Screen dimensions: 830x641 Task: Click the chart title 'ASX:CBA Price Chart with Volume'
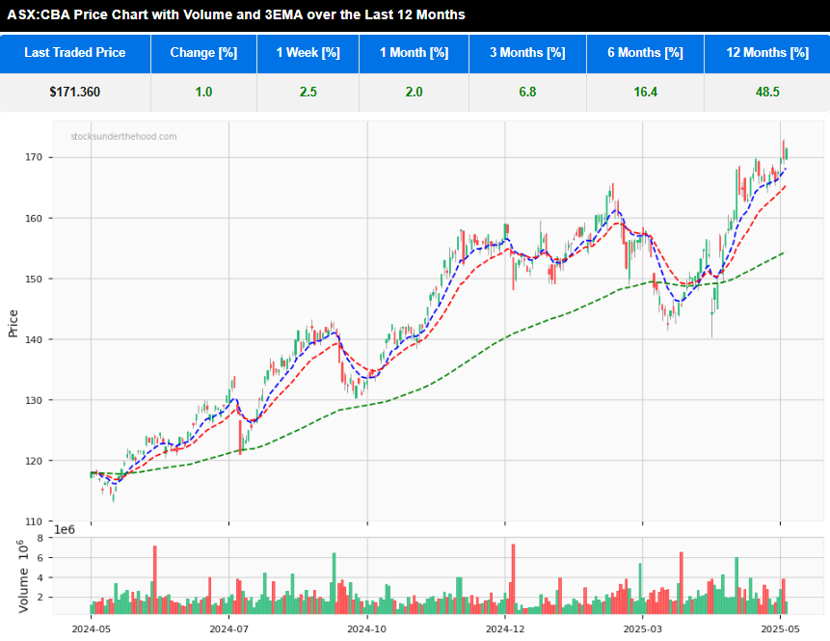pos(235,14)
